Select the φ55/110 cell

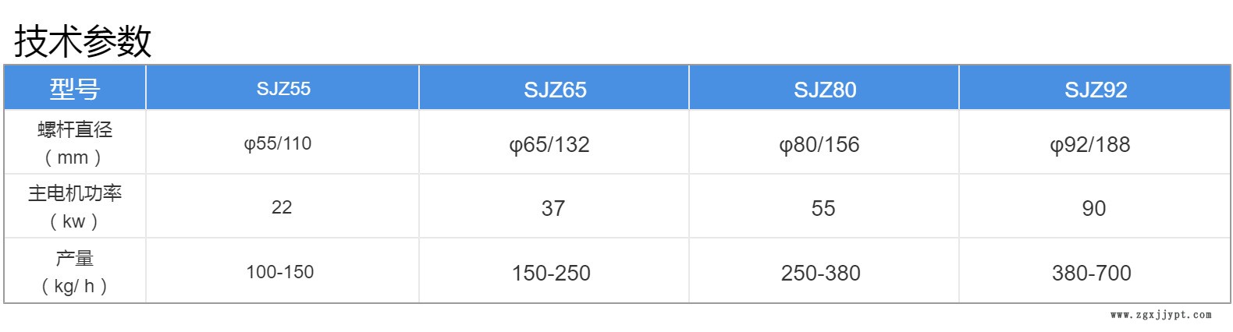click(278, 143)
